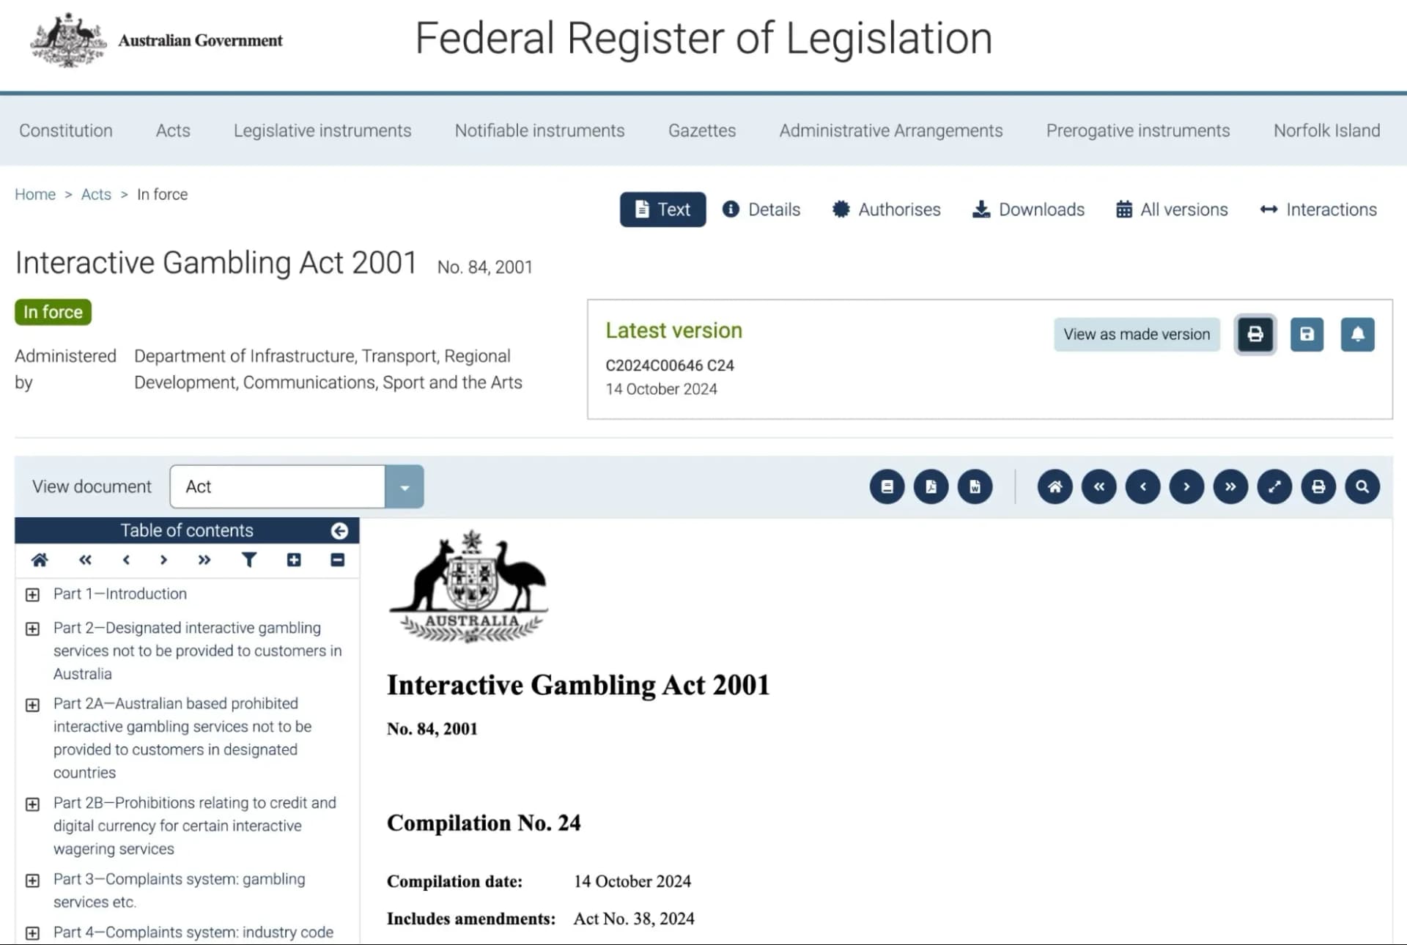Open Legislative instruments menu

pyautogui.click(x=322, y=130)
